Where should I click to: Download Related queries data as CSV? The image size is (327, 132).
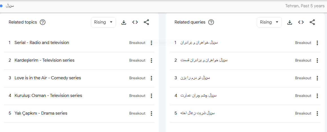click(290, 22)
